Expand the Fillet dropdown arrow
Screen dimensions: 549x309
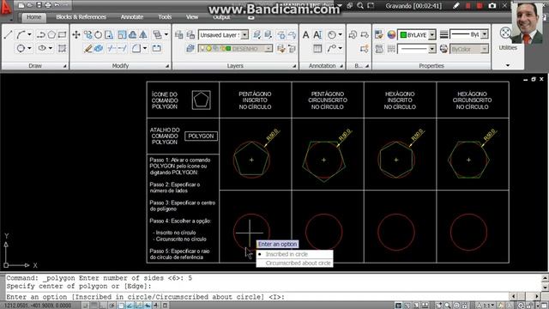tap(145, 48)
